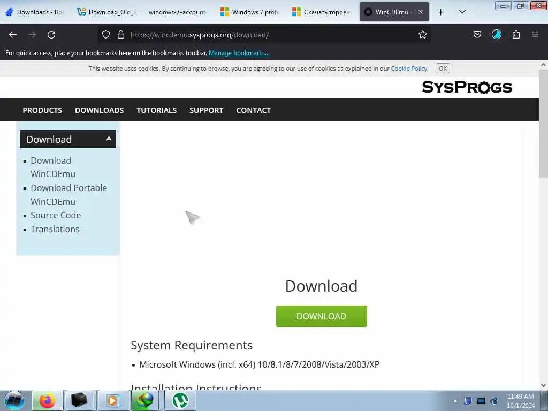Show hidden system tray icons arrow
Screen dimensions: 548x411
click(x=455, y=401)
